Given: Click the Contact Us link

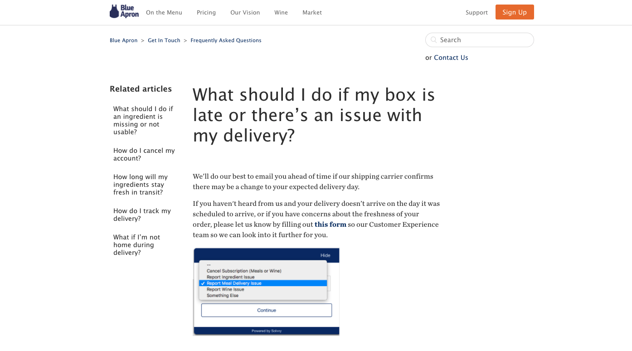Looking at the screenshot, I should point(451,58).
